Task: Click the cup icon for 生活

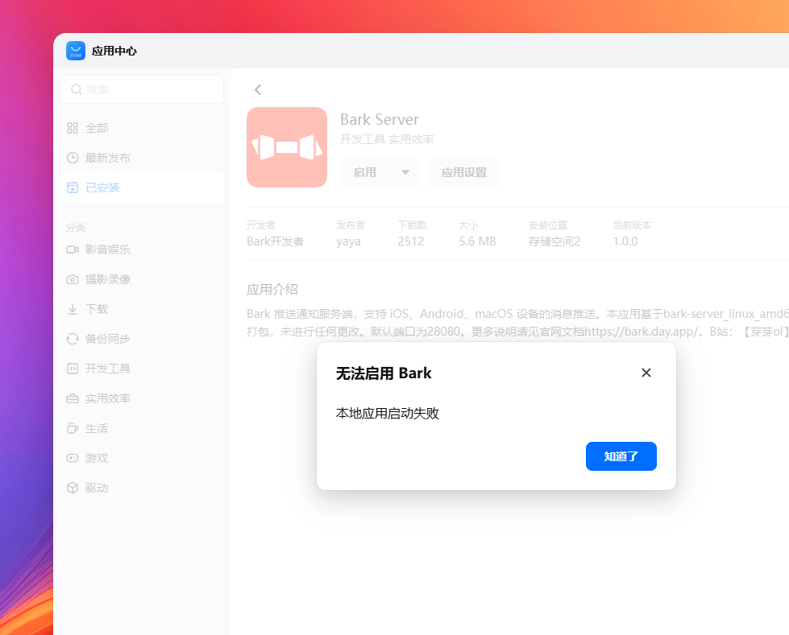Action: tap(73, 428)
